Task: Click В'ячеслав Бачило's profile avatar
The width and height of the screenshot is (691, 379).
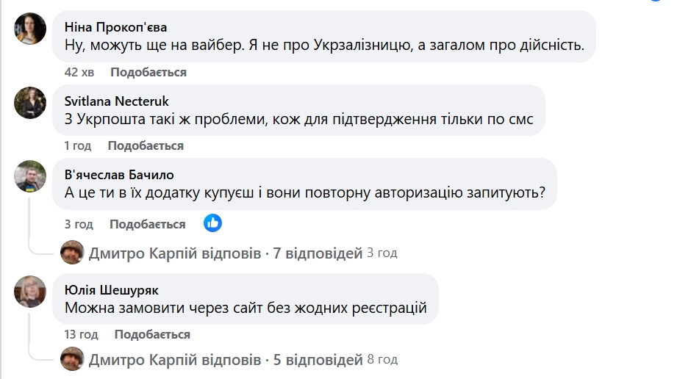Action: click(30, 176)
